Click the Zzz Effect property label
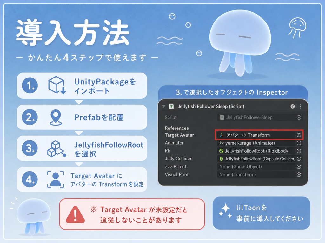Viewport: 325px width, 243px height. point(175,167)
